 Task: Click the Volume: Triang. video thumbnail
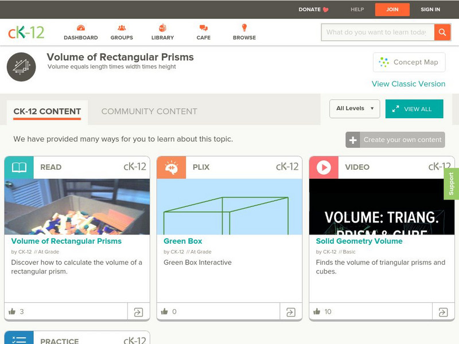[x=382, y=206]
